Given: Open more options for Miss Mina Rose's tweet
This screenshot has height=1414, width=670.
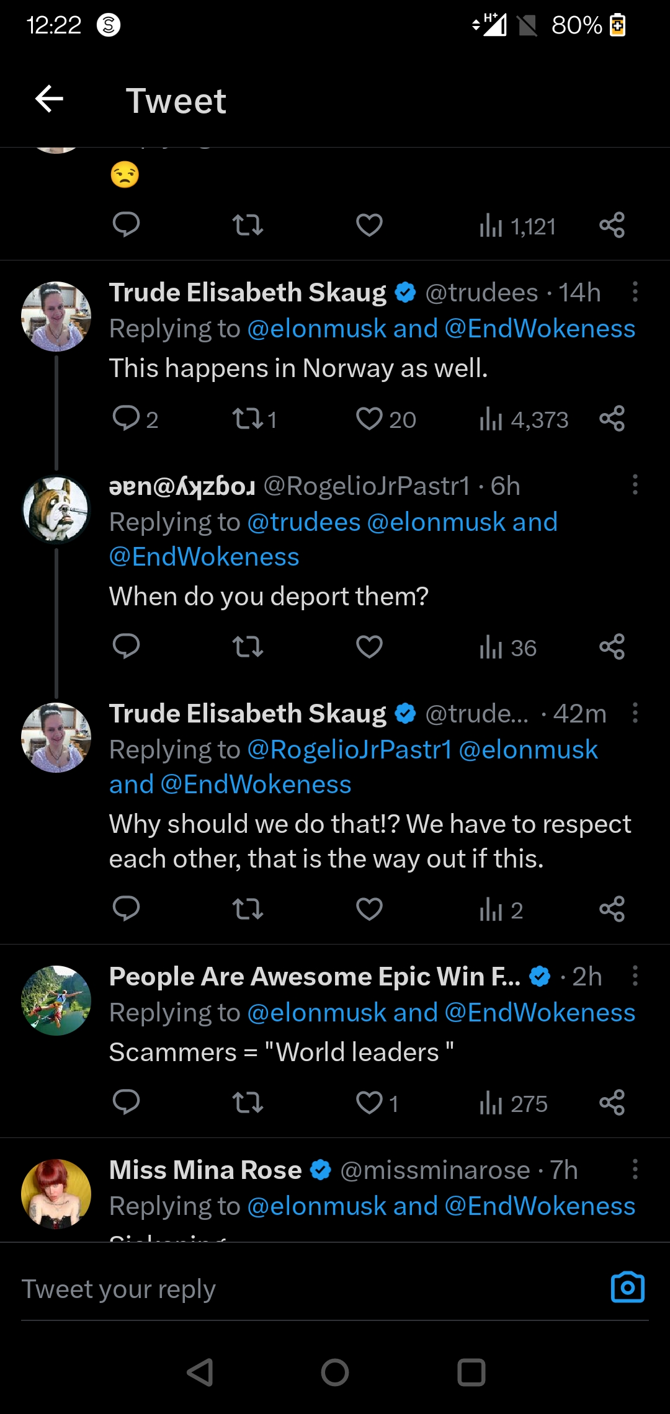Looking at the screenshot, I should pyautogui.click(x=635, y=1169).
